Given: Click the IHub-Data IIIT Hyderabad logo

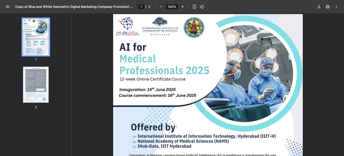Looking at the screenshot, I should 127,27.
